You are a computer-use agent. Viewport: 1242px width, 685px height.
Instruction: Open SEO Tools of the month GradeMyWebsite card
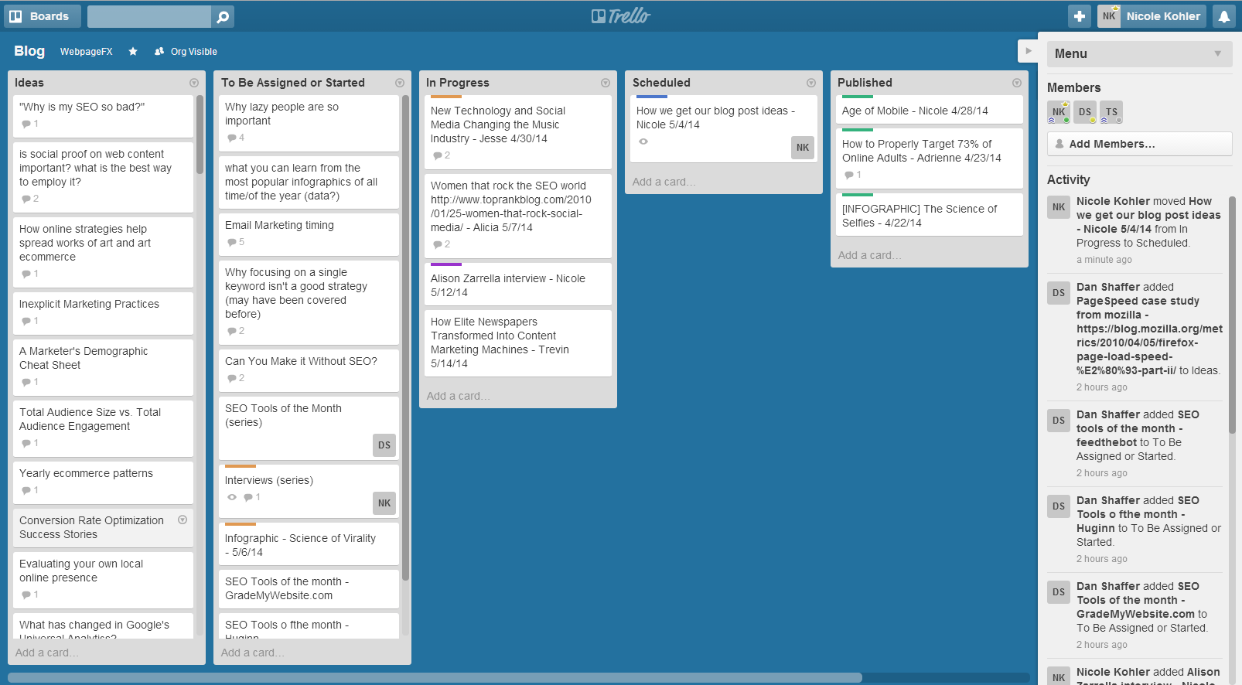tap(309, 588)
